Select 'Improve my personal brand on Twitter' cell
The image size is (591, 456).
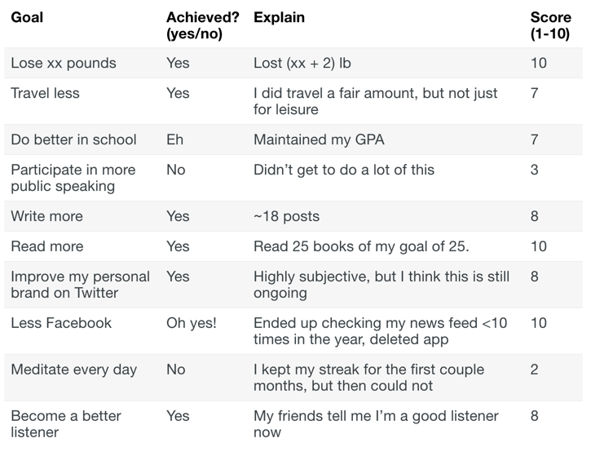point(80,285)
